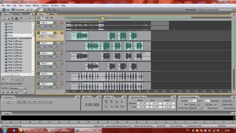Click Close File icon in Files panel
Image resolution: width=236 pixels, height=133 pixels.
pos(8,19)
